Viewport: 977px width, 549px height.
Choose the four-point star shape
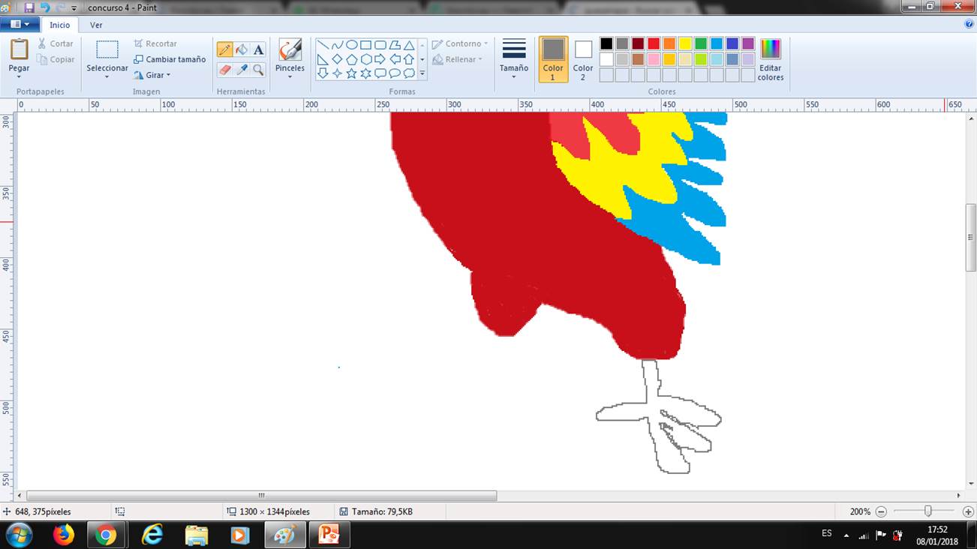click(x=337, y=73)
